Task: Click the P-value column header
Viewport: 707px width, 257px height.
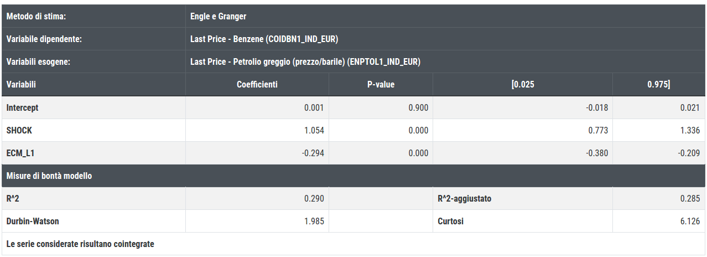Action: tap(381, 85)
